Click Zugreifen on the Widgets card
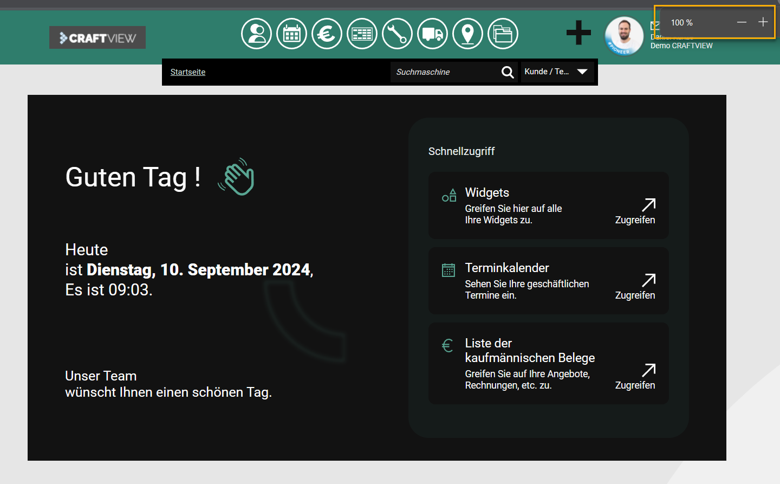Image resolution: width=780 pixels, height=484 pixels. tap(635, 212)
